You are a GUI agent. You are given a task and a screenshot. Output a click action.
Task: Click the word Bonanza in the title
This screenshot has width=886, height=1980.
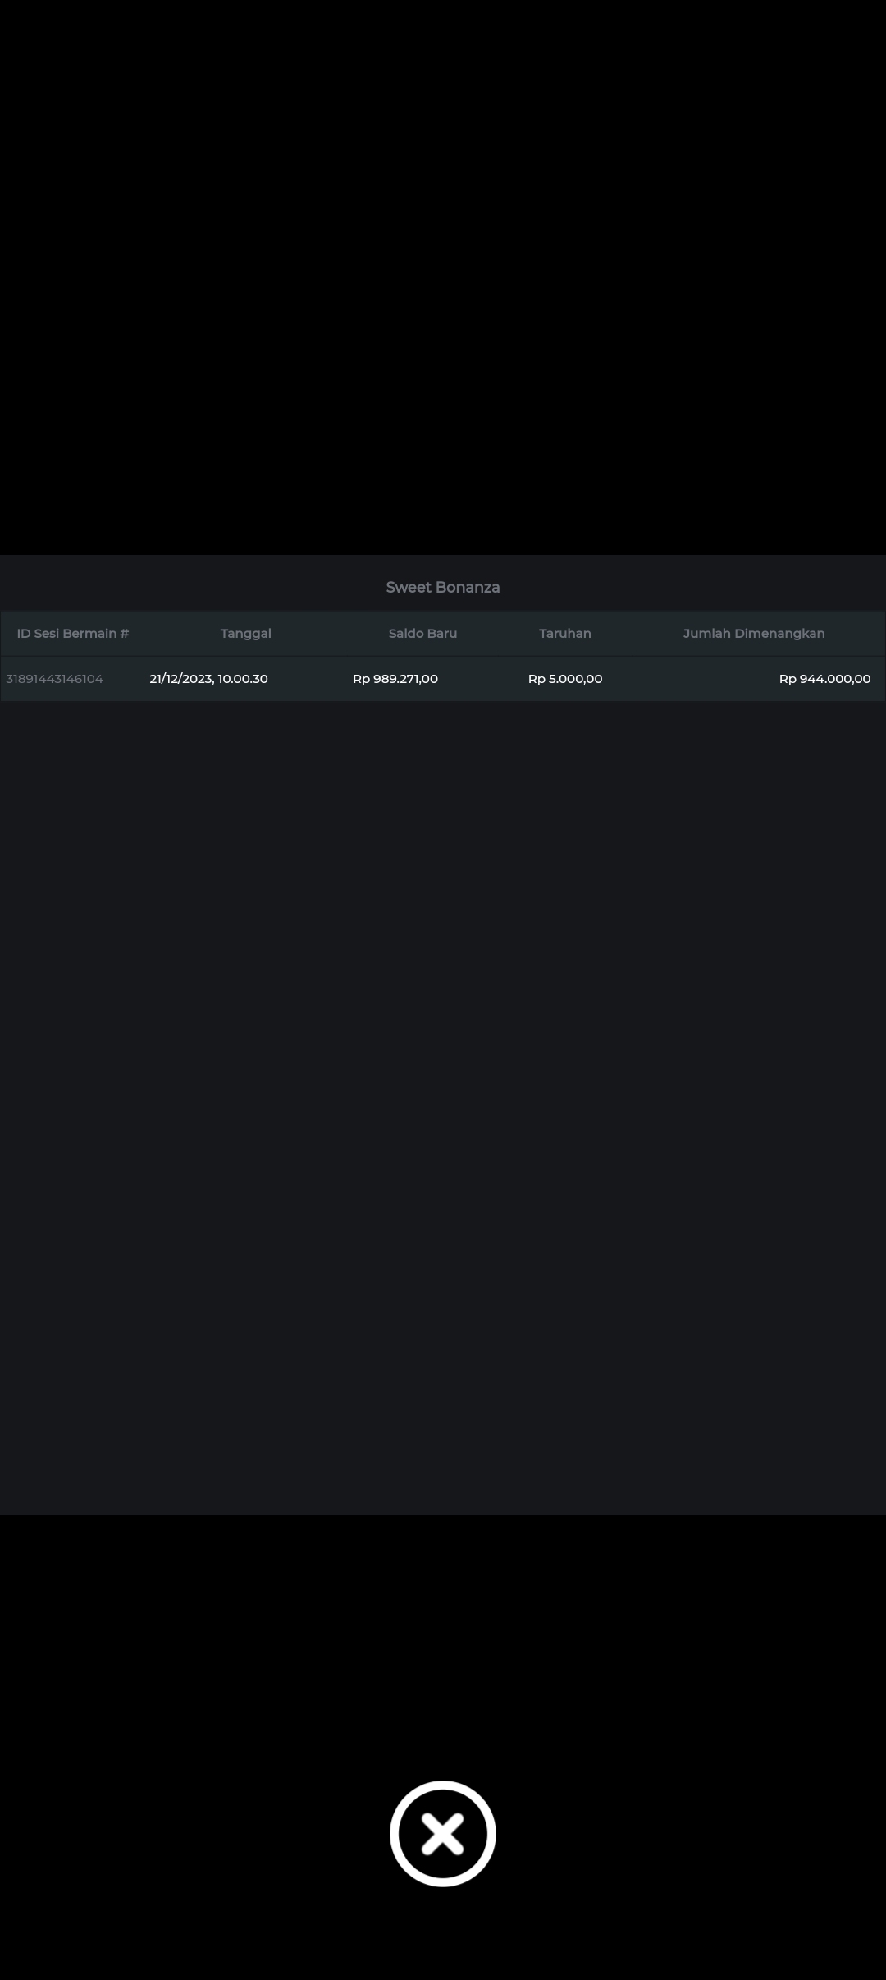[x=468, y=587]
